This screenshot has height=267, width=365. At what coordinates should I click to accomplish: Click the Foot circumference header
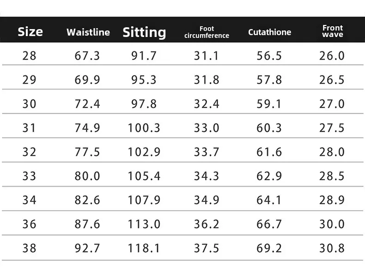pyautogui.click(x=207, y=32)
